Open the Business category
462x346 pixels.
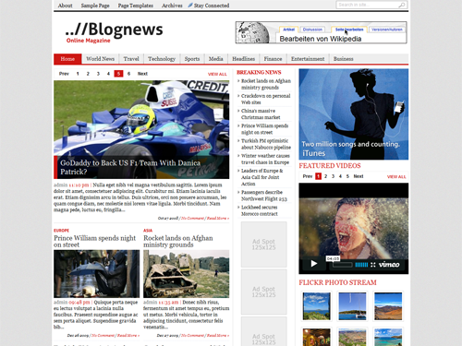pos(344,59)
